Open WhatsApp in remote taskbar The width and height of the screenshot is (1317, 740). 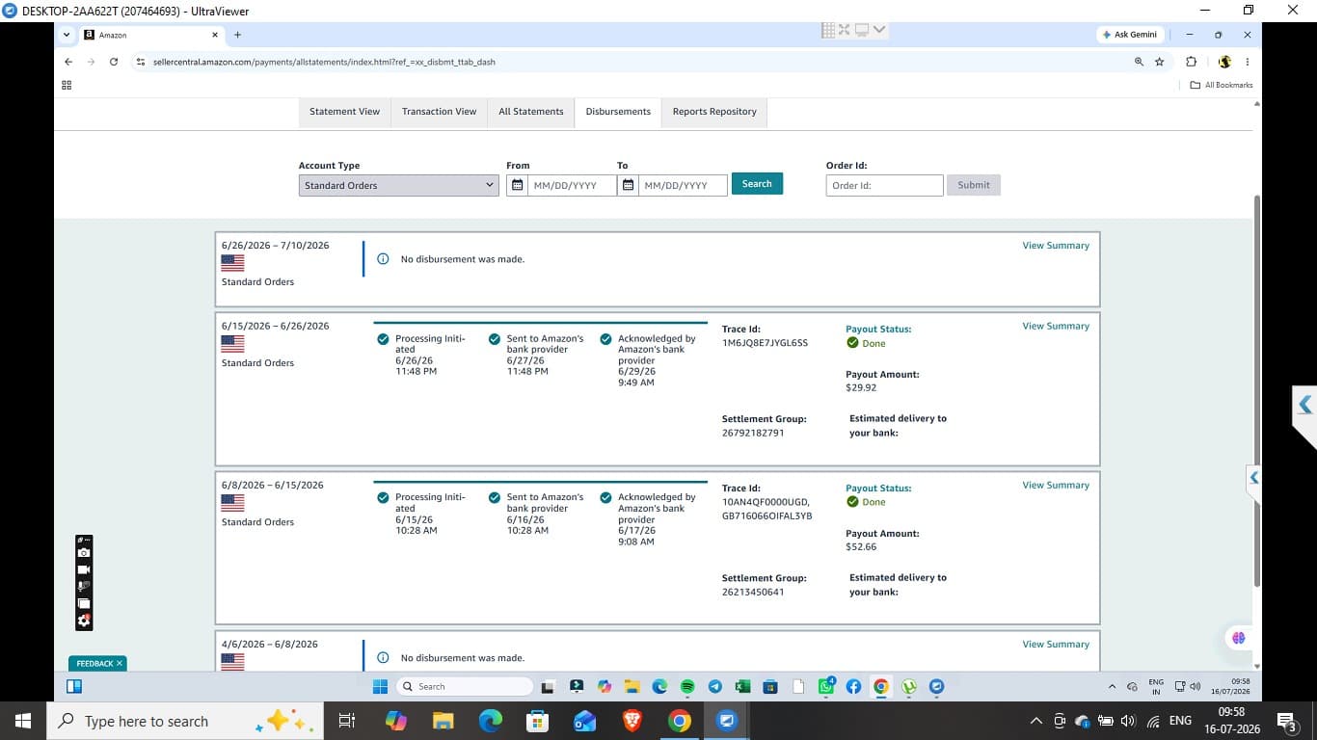[826, 687]
